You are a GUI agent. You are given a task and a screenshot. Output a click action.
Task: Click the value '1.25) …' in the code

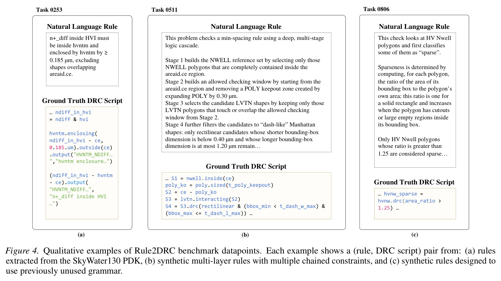click(388, 208)
